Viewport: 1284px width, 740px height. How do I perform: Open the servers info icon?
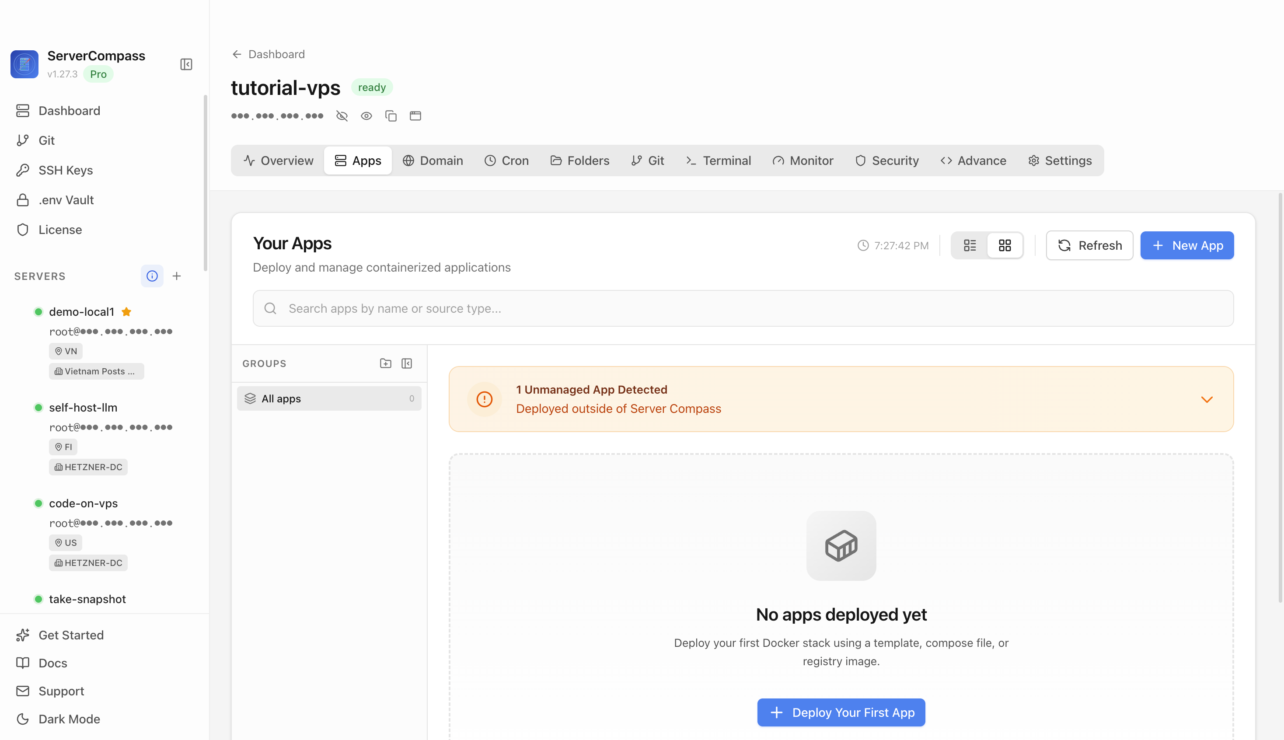pos(152,276)
